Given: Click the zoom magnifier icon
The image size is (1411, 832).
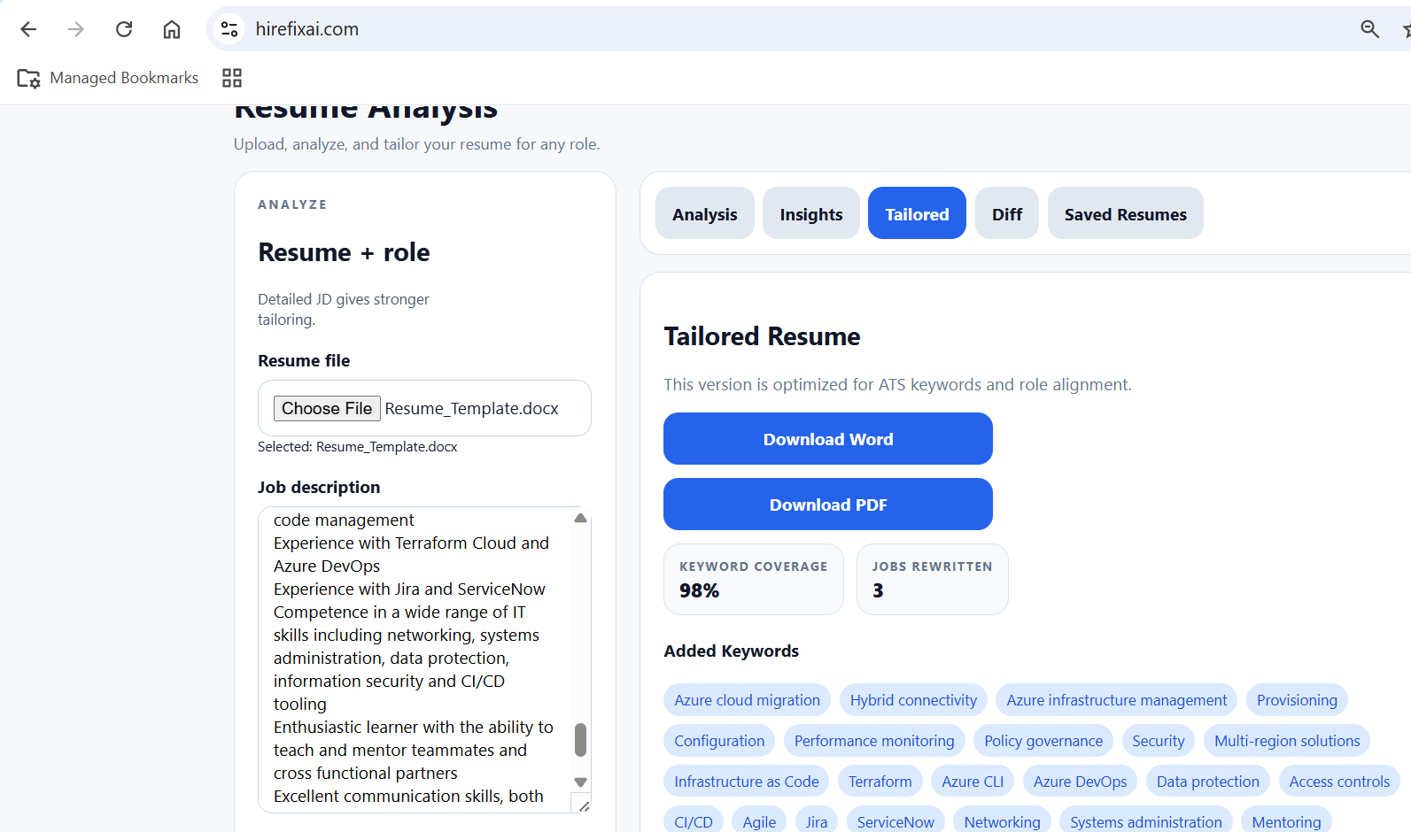Looking at the screenshot, I should click(1369, 29).
